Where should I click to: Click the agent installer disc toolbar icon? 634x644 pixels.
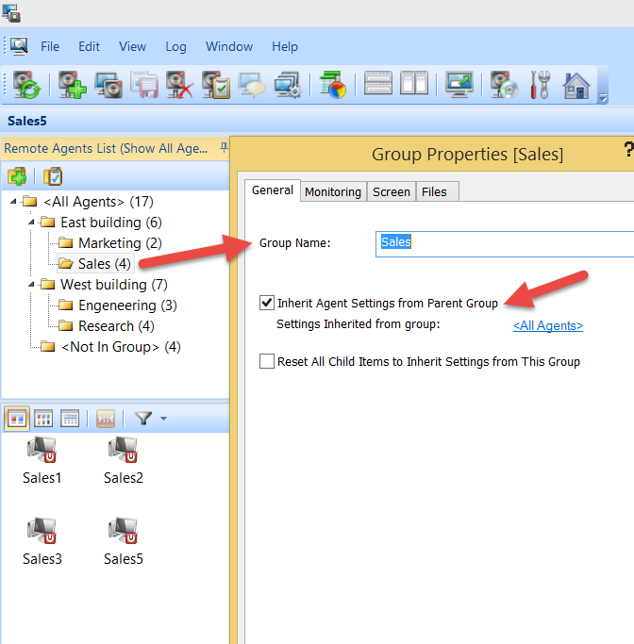pos(504,85)
